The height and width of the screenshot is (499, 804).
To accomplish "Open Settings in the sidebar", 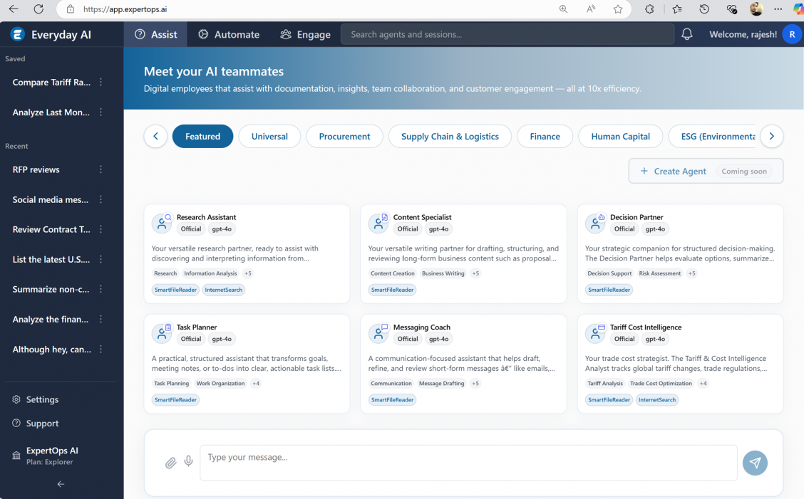I will tap(42, 399).
